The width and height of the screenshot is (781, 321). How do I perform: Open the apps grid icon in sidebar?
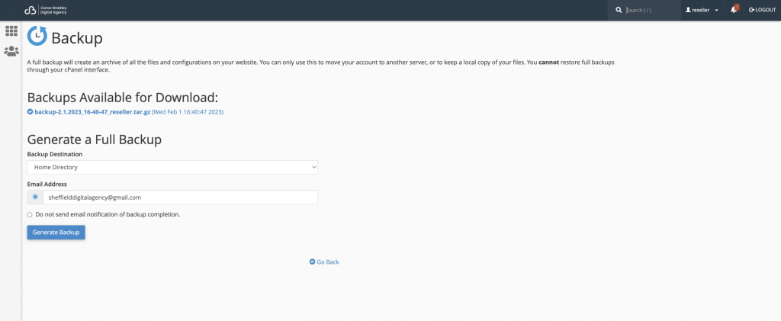[11, 30]
